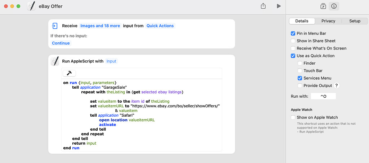
Task: Select the Input variable token
Action: pyautogui.click(x=111, y=61)
